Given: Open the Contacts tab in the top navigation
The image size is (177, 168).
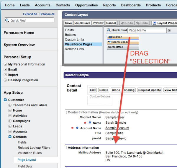Looking at the screenshot, I should [63, 5].
